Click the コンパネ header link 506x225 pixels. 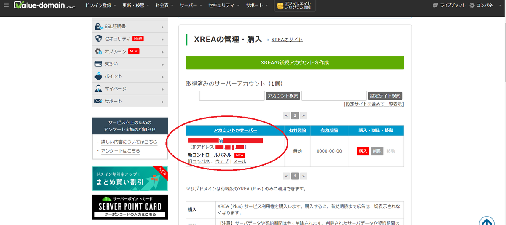[x=484, y=5]
